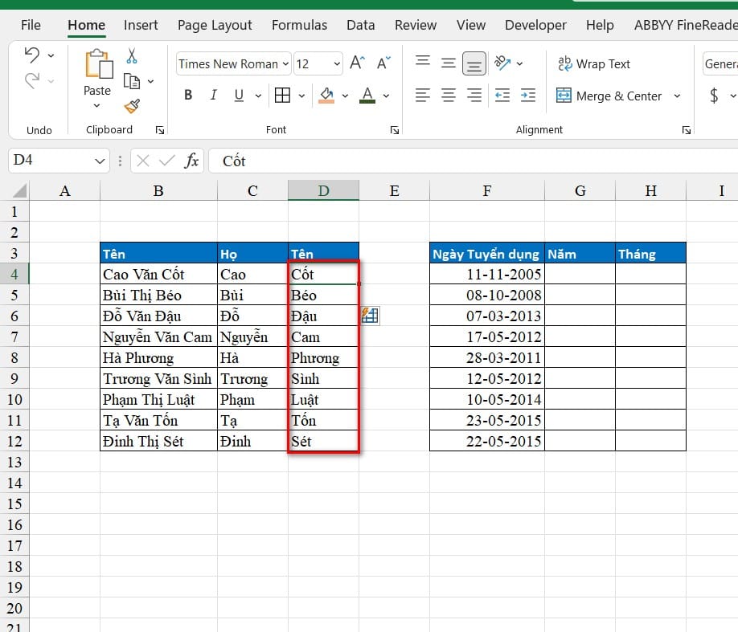Click the Insert Function fx icon
738x632 pixels.
[191, 161]
